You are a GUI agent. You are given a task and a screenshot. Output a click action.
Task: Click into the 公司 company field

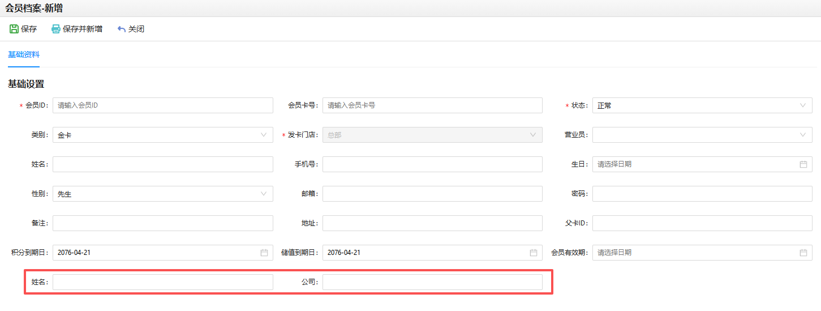tap(432, 282)
